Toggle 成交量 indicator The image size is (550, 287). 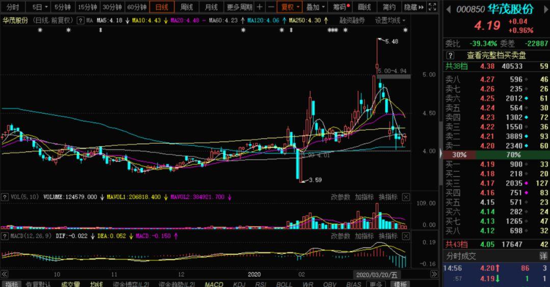(70, 284)
